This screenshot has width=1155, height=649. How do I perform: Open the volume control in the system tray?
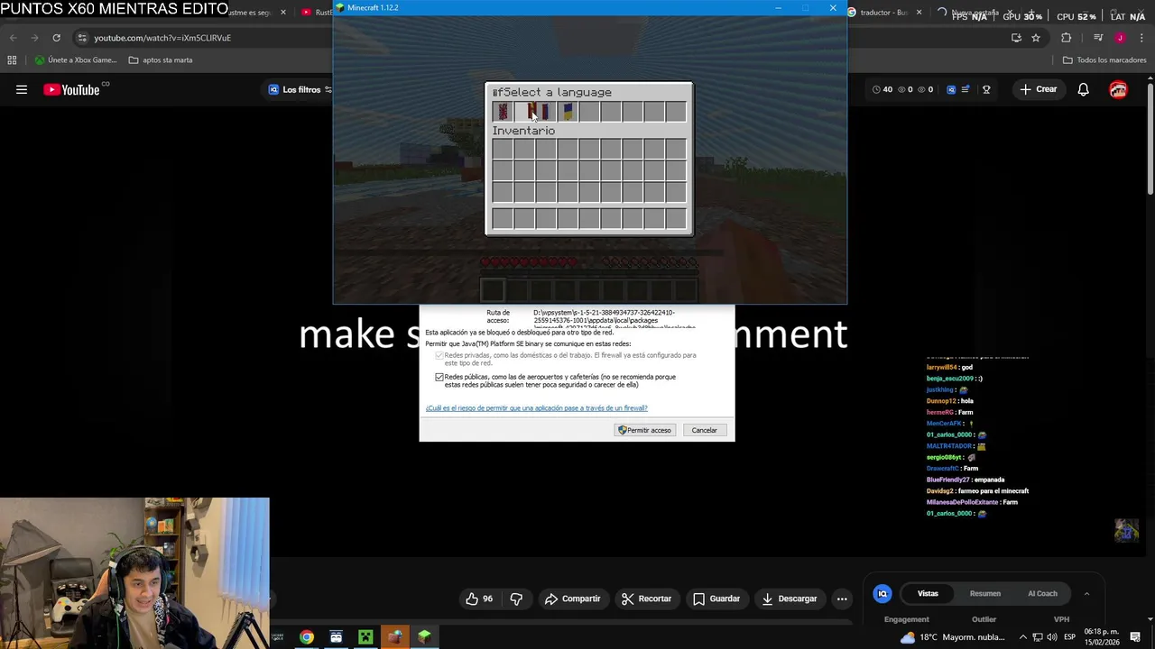tap(1052, 637)
